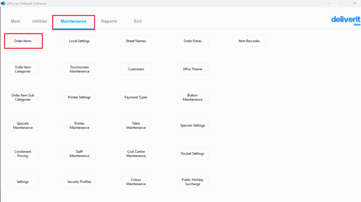Open Public Holiday Surcharge

point(193,182)
